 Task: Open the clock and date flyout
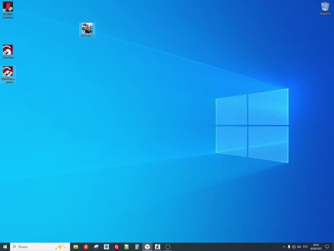coord(316,247)
